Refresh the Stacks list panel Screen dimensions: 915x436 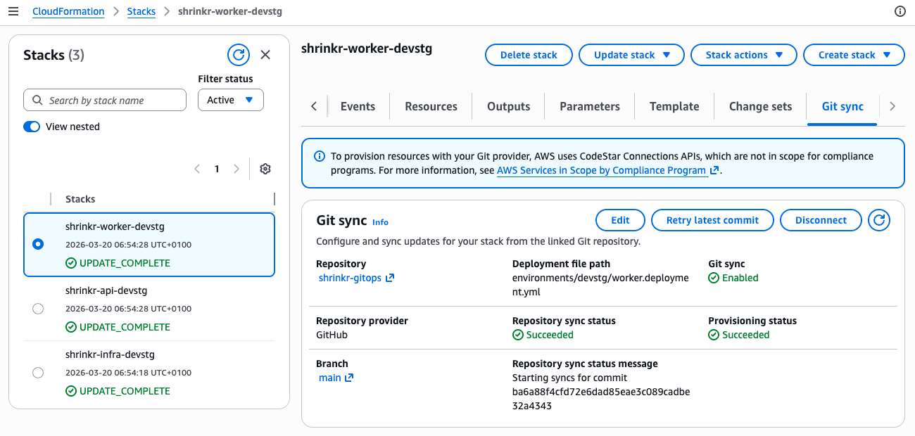[x=239, y=54]
